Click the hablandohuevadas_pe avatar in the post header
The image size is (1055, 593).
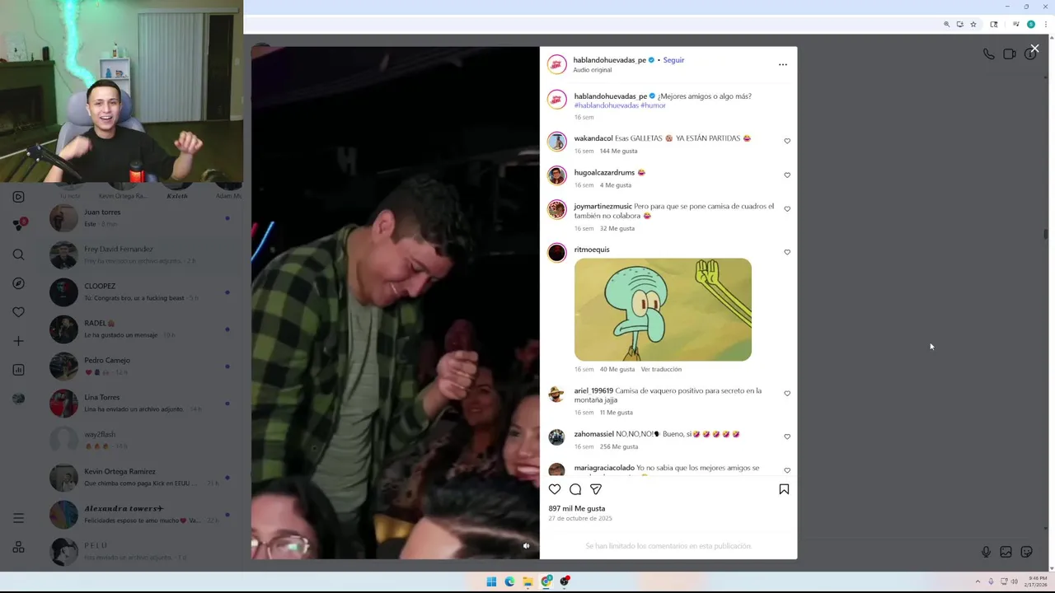coord(557,64)
